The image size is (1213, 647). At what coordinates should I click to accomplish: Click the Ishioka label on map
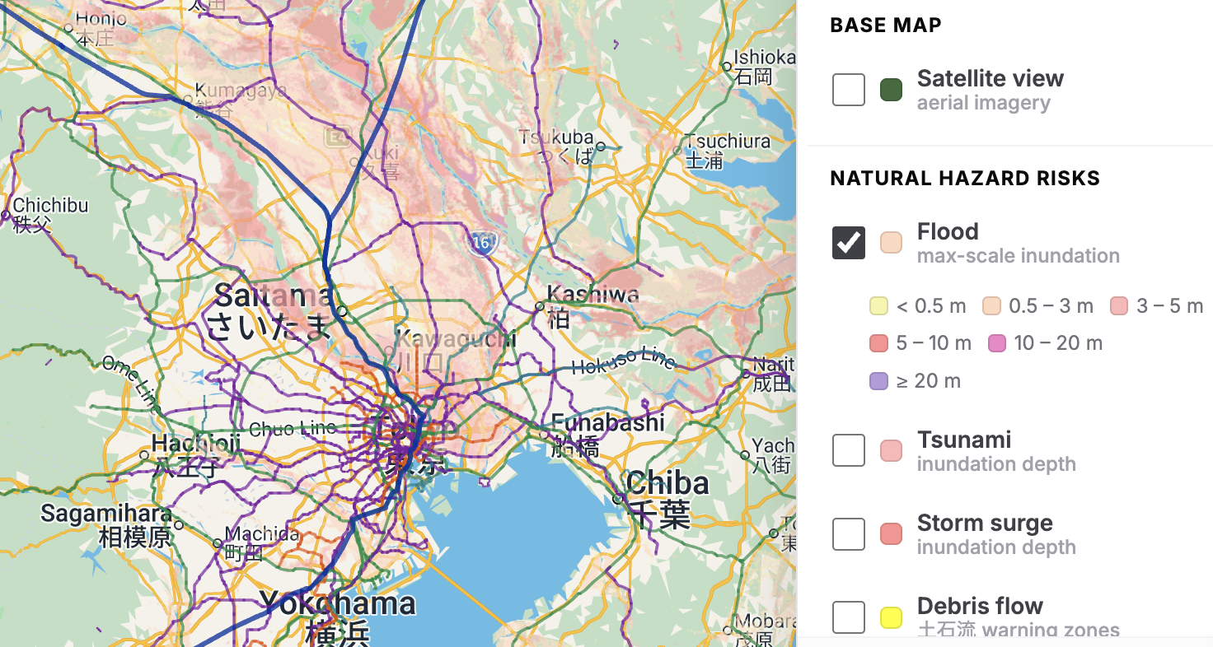[764, 67]
